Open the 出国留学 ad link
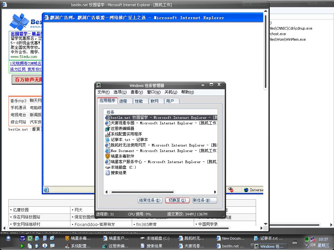This screenshot has height=250, width=334. coord(26,34)
